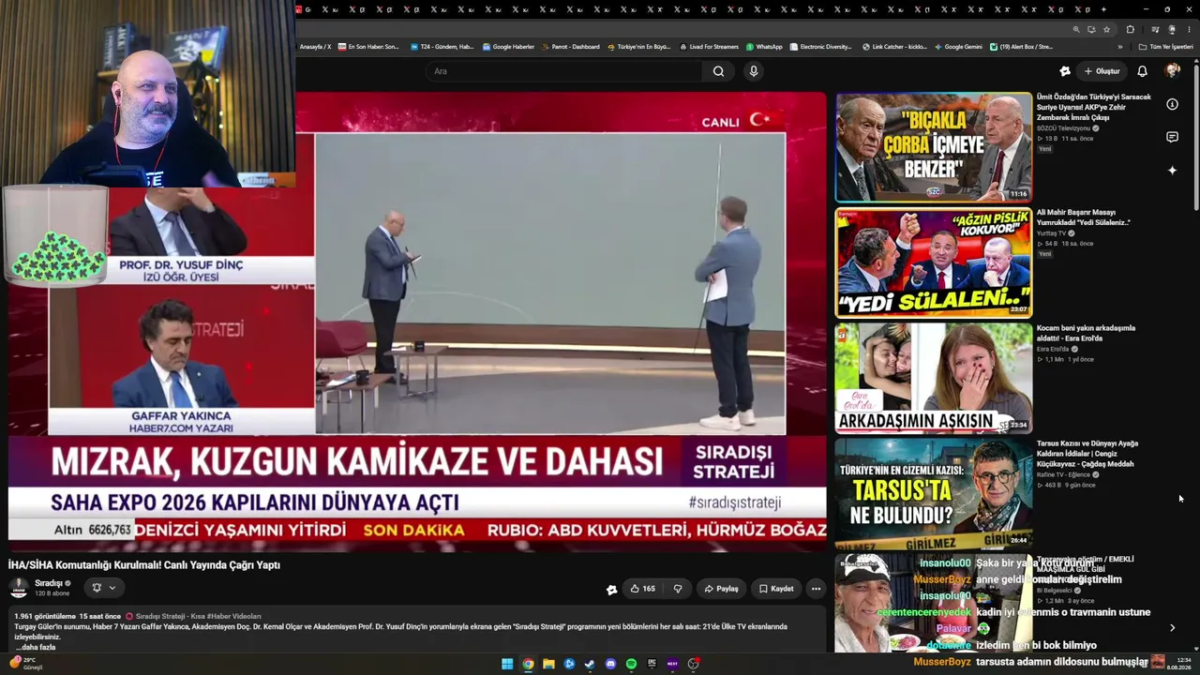
Task: Show more bookmarks with the overflow chevron
Action: pyautogui.click(x=1119, y=47)
